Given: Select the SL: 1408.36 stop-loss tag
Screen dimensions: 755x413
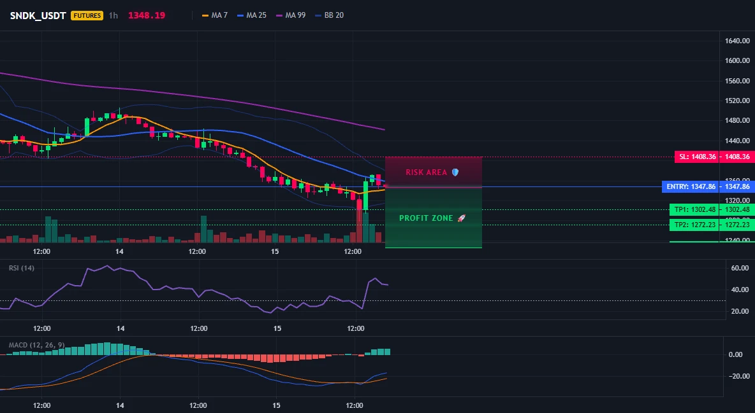Looking at the screenshot, I should click(x=696, y=157).
